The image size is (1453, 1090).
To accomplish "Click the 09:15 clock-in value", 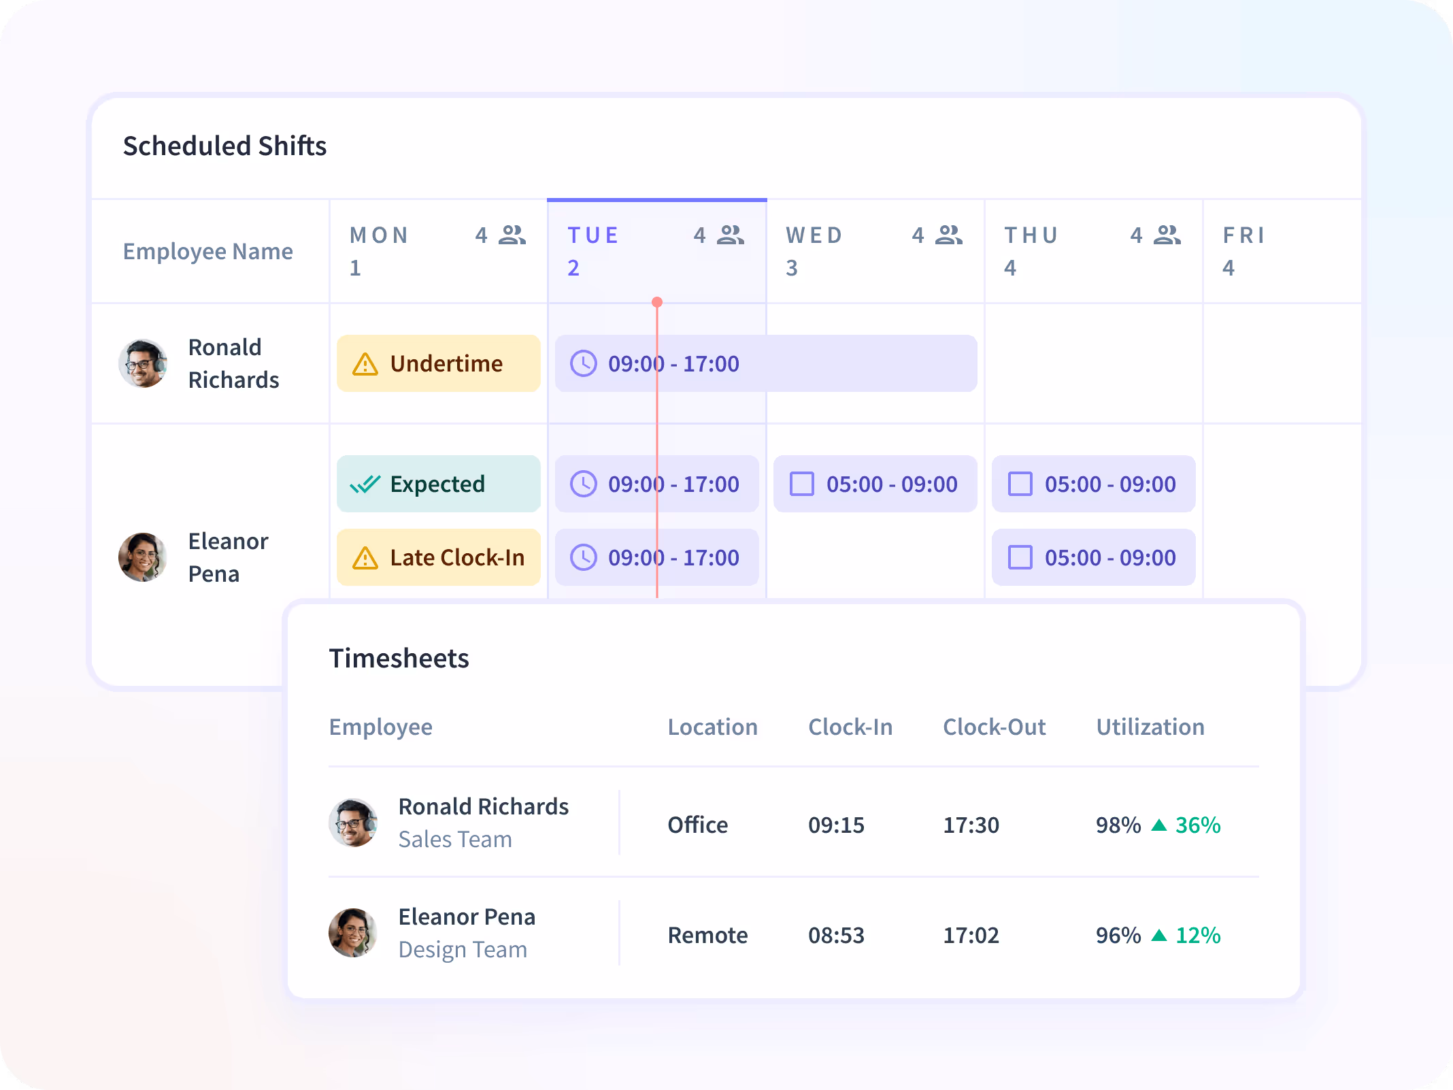I will 836,825.
